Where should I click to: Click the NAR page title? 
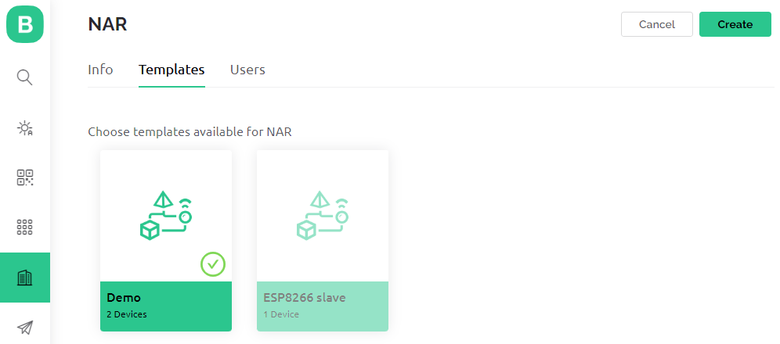tap(107, 24)
